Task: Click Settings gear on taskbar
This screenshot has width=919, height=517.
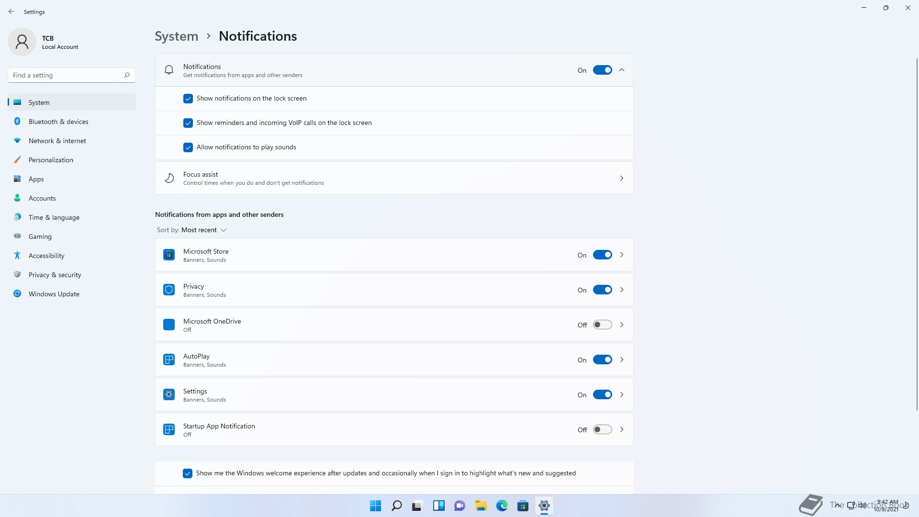Action: [544, 506]
